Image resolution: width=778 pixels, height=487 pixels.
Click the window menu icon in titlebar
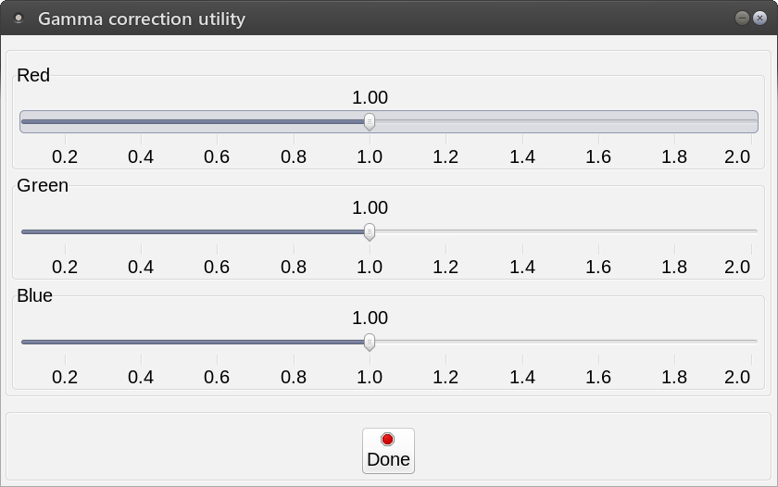(x=19, y=19)
